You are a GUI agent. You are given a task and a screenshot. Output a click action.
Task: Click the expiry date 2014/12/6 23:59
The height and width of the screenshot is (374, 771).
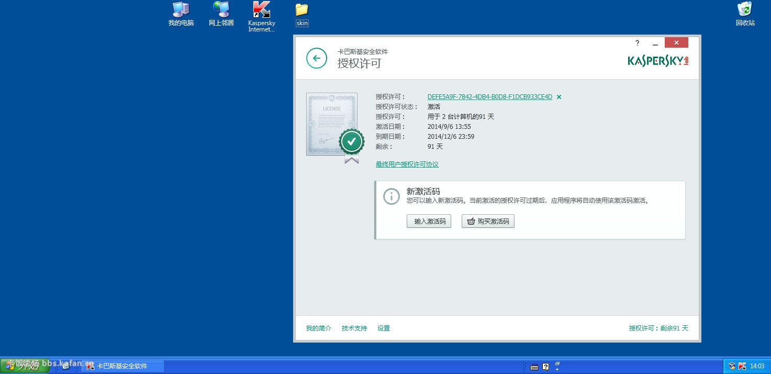tap(451, 137)
